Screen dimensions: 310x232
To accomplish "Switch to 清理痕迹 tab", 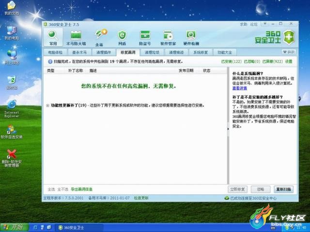I will pos(176,53).
